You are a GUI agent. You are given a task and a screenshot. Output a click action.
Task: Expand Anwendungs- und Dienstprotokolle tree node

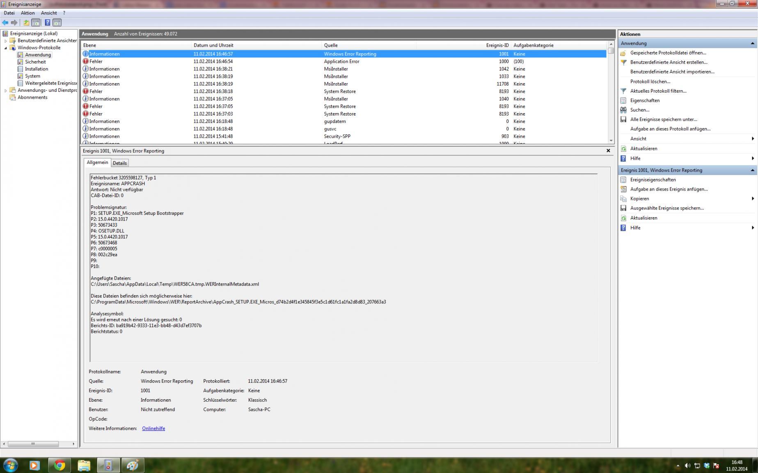coord(6,90)
